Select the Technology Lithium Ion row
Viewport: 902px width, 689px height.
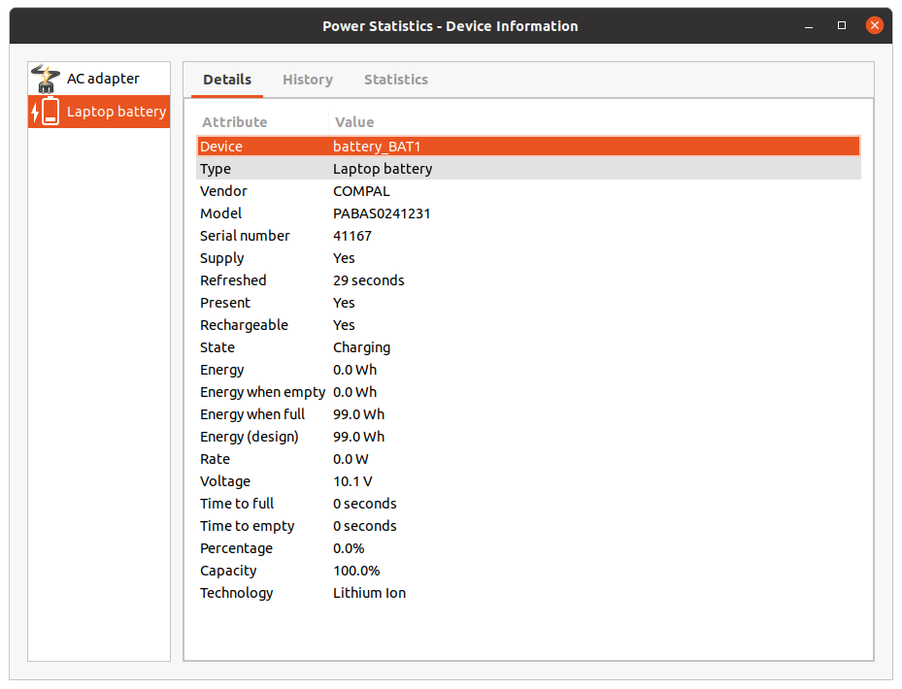528,593
